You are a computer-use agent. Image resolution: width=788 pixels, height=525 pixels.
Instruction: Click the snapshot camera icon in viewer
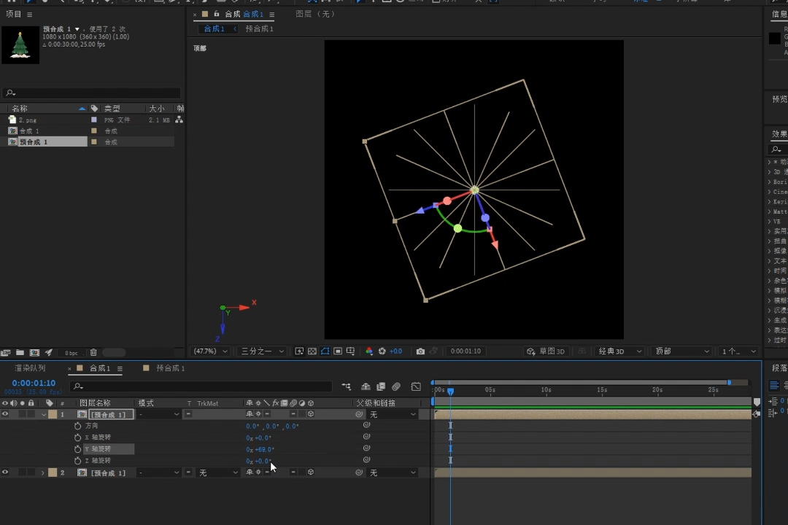(x=420, y=351)
